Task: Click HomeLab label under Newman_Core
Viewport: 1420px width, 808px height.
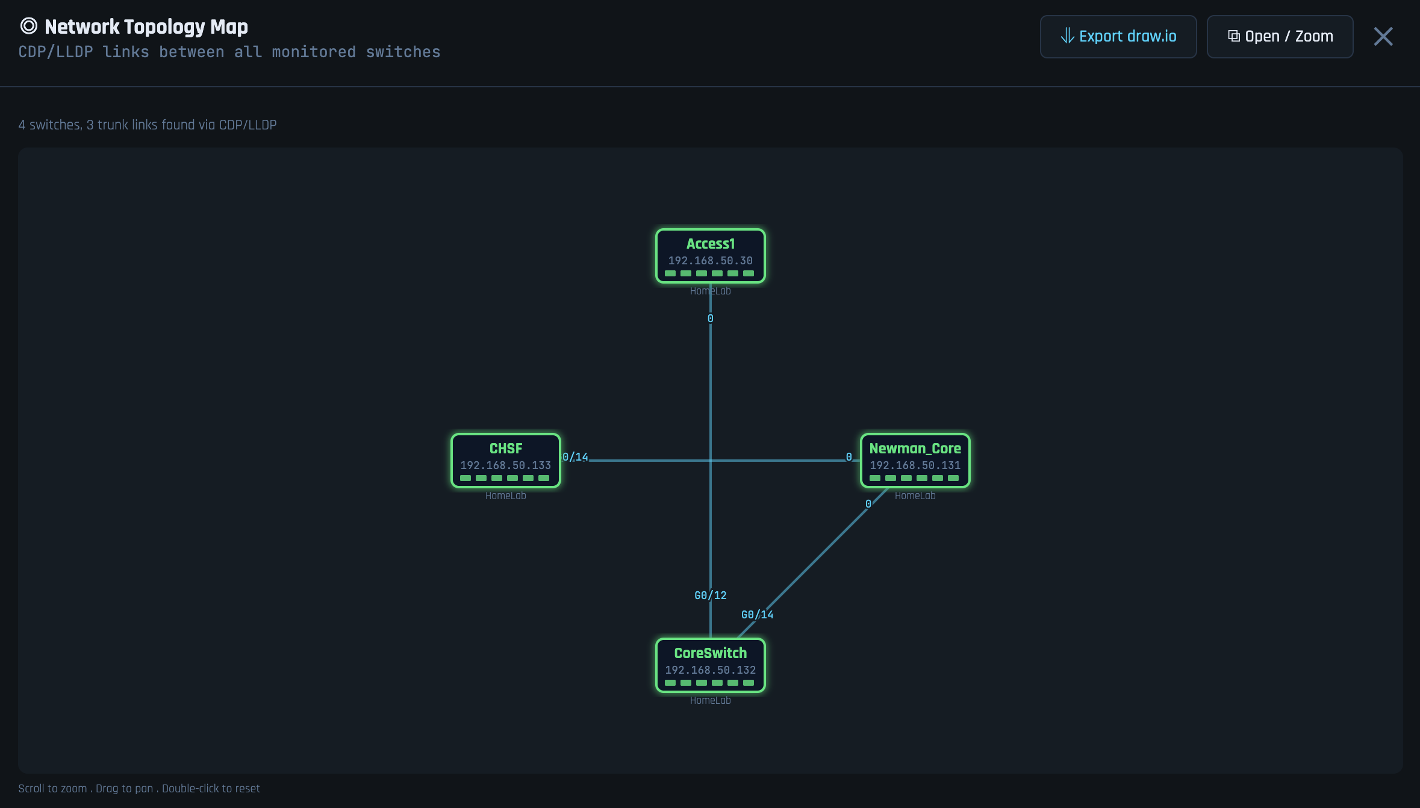Action: [915, 496]
